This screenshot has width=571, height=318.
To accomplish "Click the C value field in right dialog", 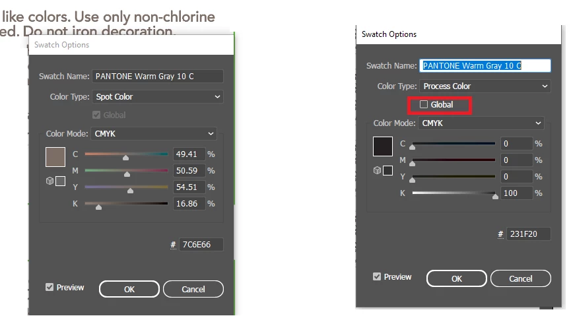I will pyautogui.click(x=516, y=144).
